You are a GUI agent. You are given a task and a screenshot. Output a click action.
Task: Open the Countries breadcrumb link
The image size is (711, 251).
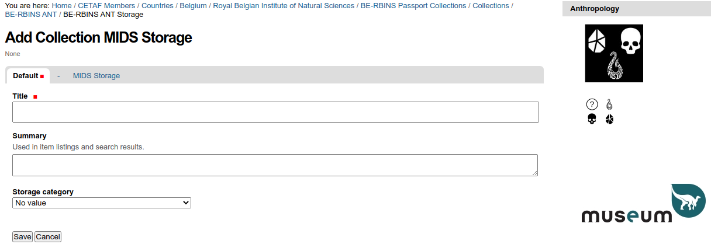(x=157, y=5)
